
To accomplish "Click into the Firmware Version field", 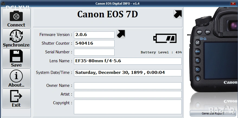I will (x=94, y=35).
